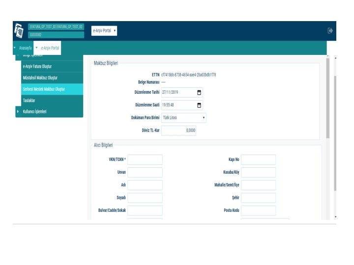The width and height of the screenshot is (354, 265).
Task: Expand Kullanıcı İşlemleri menu arrow
Action: (18, 111)
